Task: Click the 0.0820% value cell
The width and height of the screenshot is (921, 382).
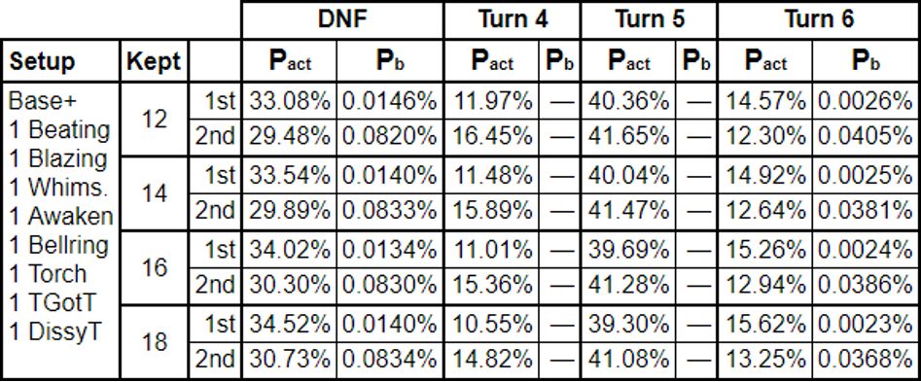Action: pos(390,138)
